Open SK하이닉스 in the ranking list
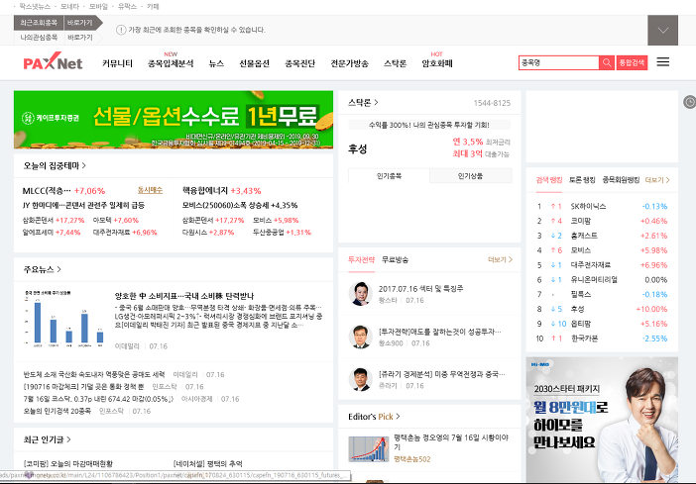The image size is (696, 484). (588, 207)
